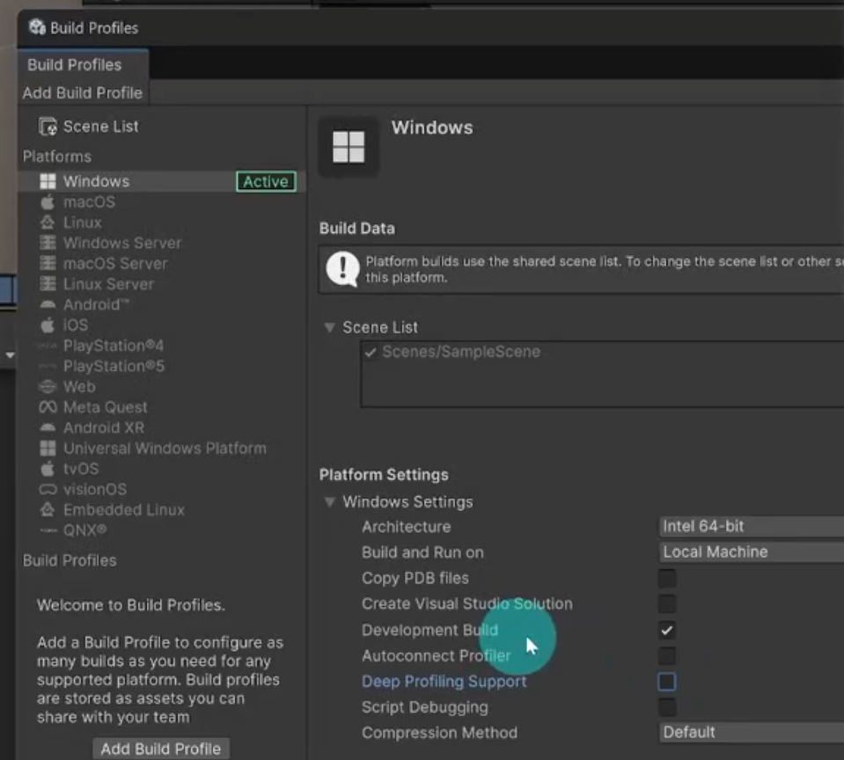Click the Windows platform icon in sidebar

(x=48, y=181)
